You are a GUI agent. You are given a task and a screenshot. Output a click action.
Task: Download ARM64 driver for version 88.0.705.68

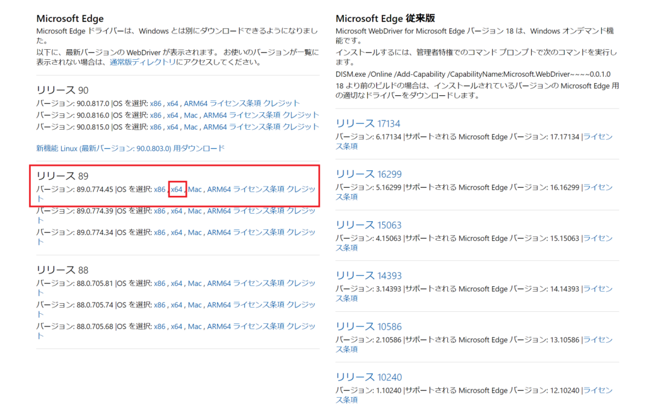[219, 326]
